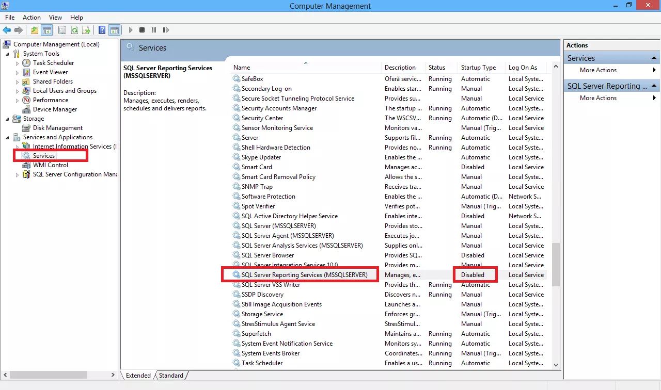Viewport: 661px width, 390px height.
Task: Open the Action menu
Action: [x=32, y=18]
